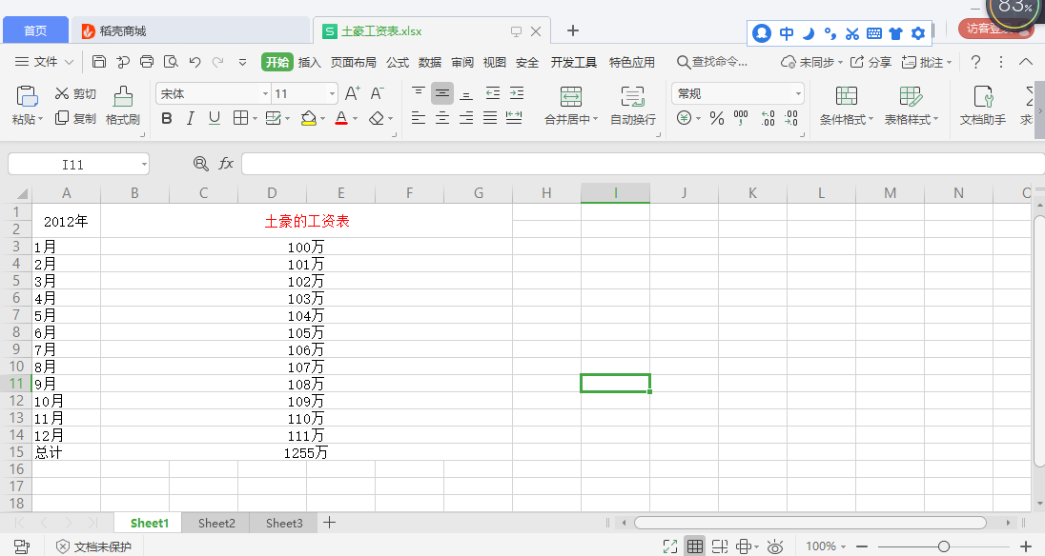Add a new sheet with plus button

[x=329, y=523]
